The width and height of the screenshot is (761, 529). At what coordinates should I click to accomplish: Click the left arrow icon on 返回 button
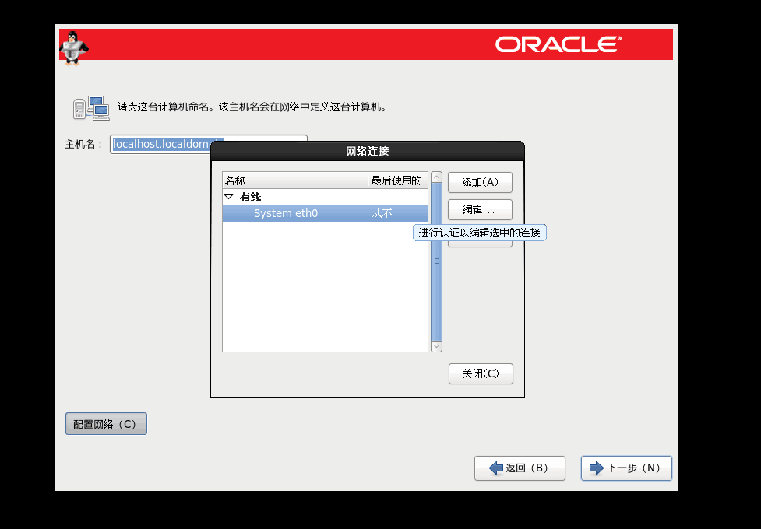495,468
